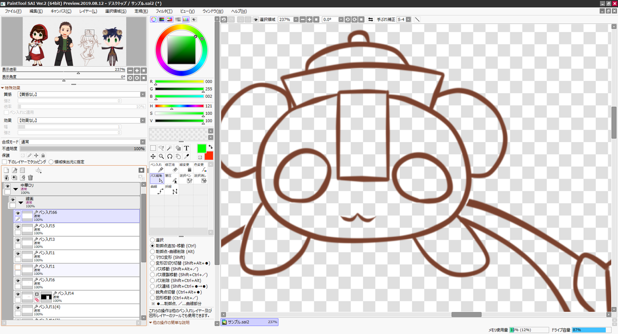This screenshot has height=334, width=618.
Task: Choose the 曲線 curve tool
Action: [x=157, y=189]
